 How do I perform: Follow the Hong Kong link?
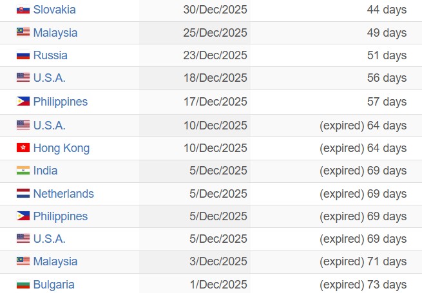61,148
